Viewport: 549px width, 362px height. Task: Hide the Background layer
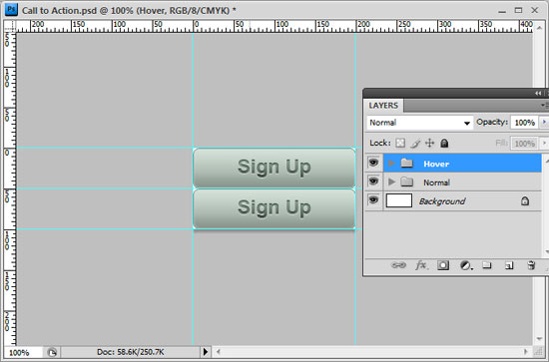click(373, 200)
